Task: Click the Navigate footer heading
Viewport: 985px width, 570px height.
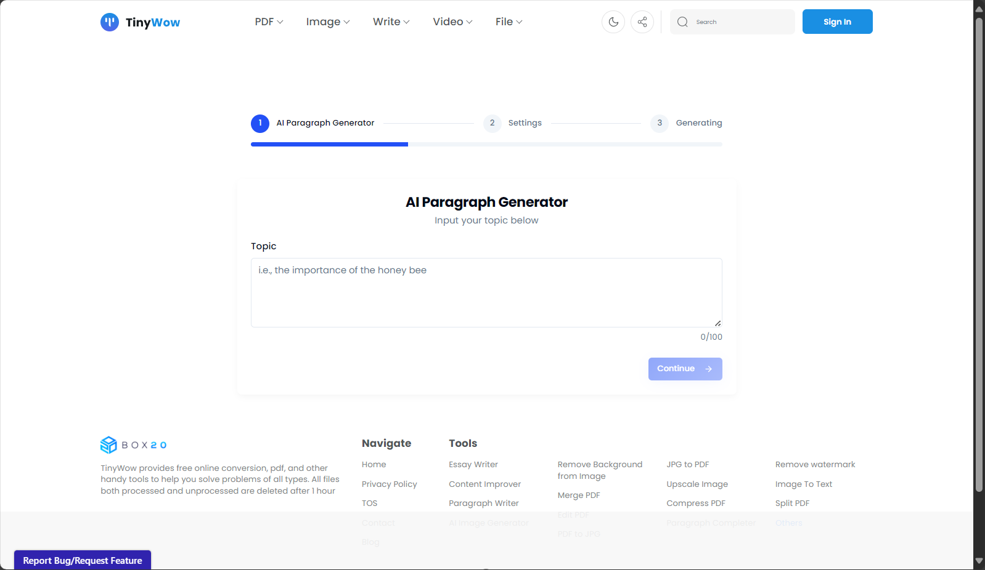Action: 386,443
